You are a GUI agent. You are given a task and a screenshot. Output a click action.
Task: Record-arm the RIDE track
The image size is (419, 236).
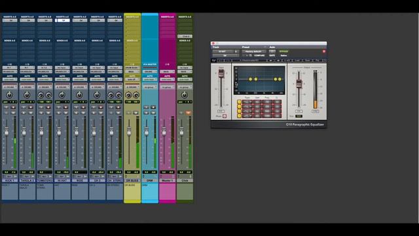pos(83,108)
